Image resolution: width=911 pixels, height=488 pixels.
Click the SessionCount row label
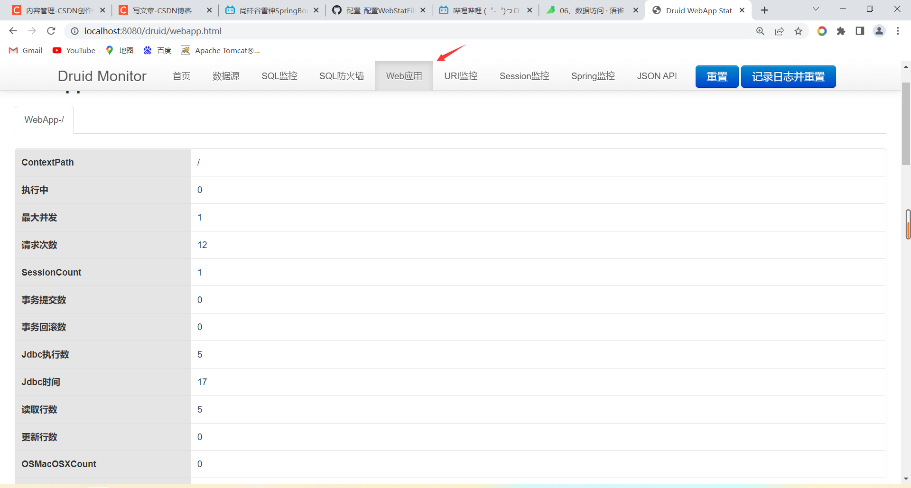51,272
